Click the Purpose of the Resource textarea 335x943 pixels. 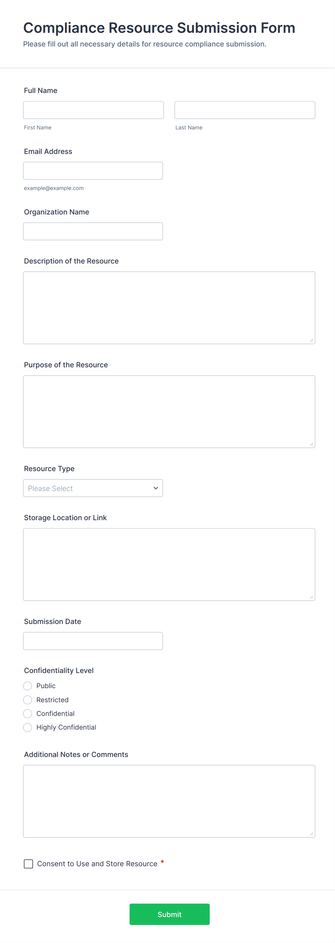tap(169, 411)
